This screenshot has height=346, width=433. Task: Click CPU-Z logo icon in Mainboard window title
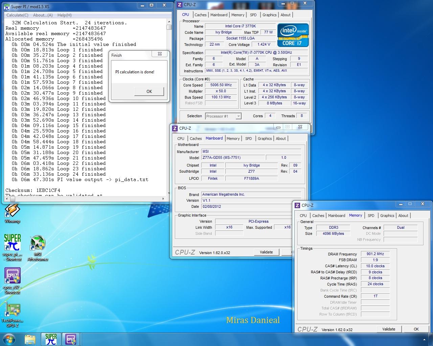tap(175, 128)
